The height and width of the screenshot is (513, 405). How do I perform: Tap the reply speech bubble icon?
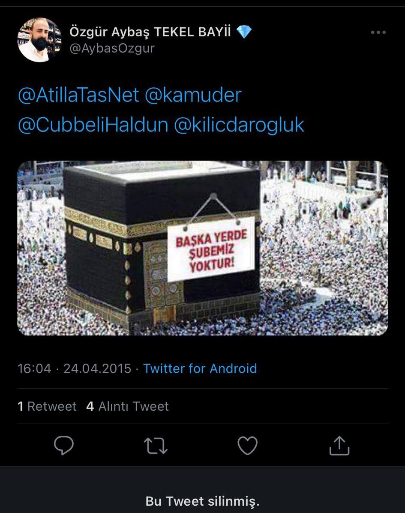[x=64, y=445]
